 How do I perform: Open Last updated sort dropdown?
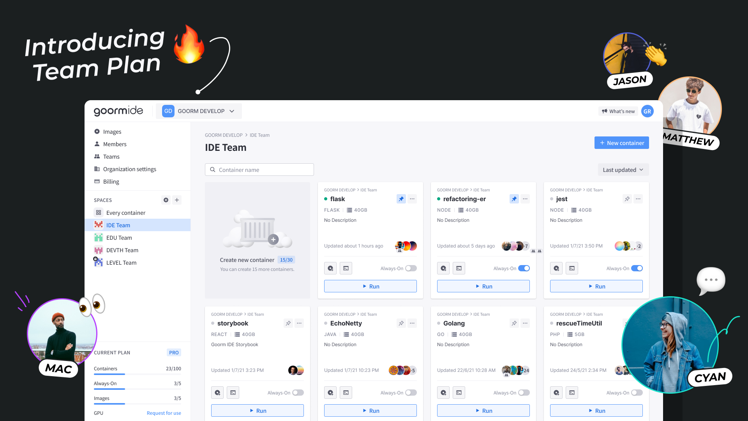[x=623, y=170]
